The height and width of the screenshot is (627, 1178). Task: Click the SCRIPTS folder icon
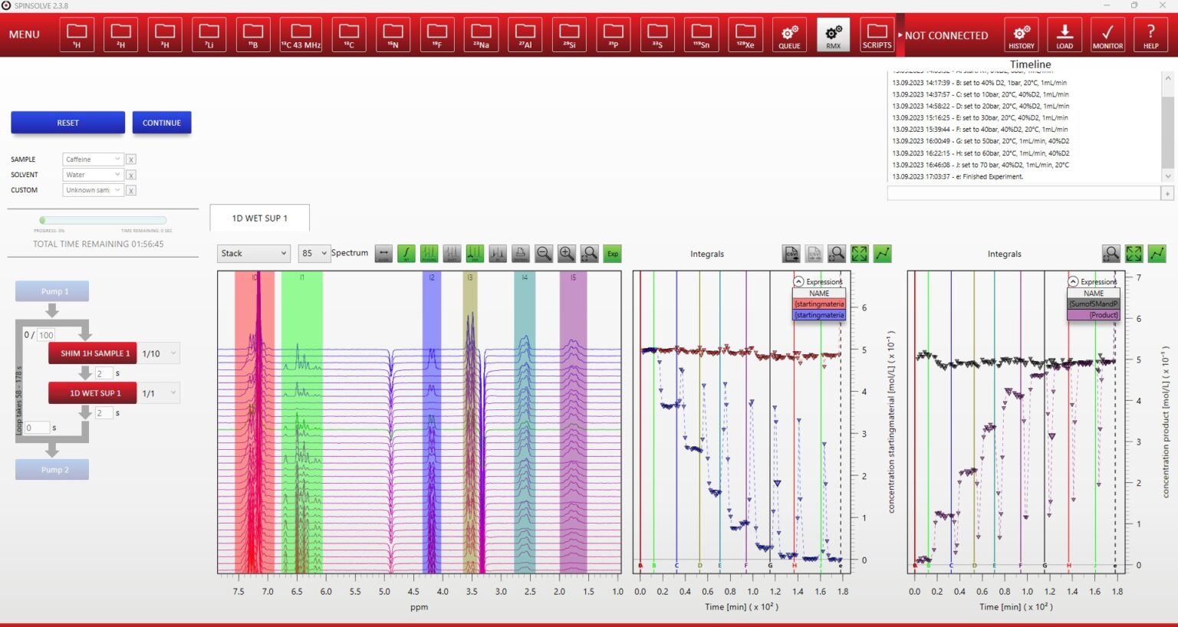click(x=877, y=35)
